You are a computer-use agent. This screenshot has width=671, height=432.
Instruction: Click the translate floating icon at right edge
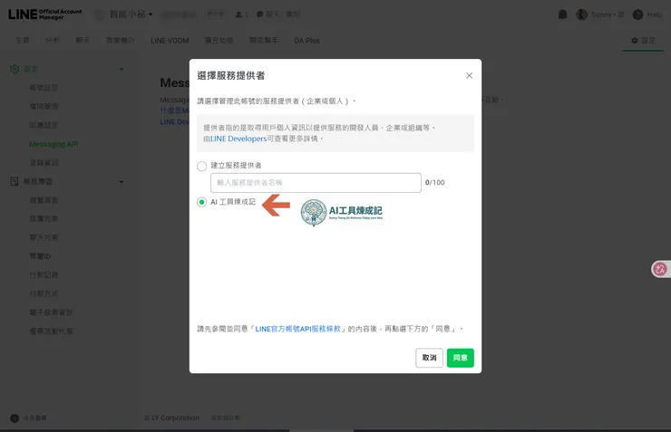pyautogui.click(x=660, y=269)
